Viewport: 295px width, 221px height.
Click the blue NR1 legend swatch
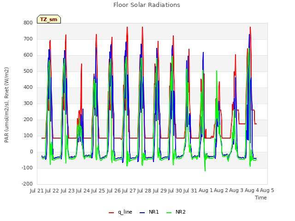point(142,213)
